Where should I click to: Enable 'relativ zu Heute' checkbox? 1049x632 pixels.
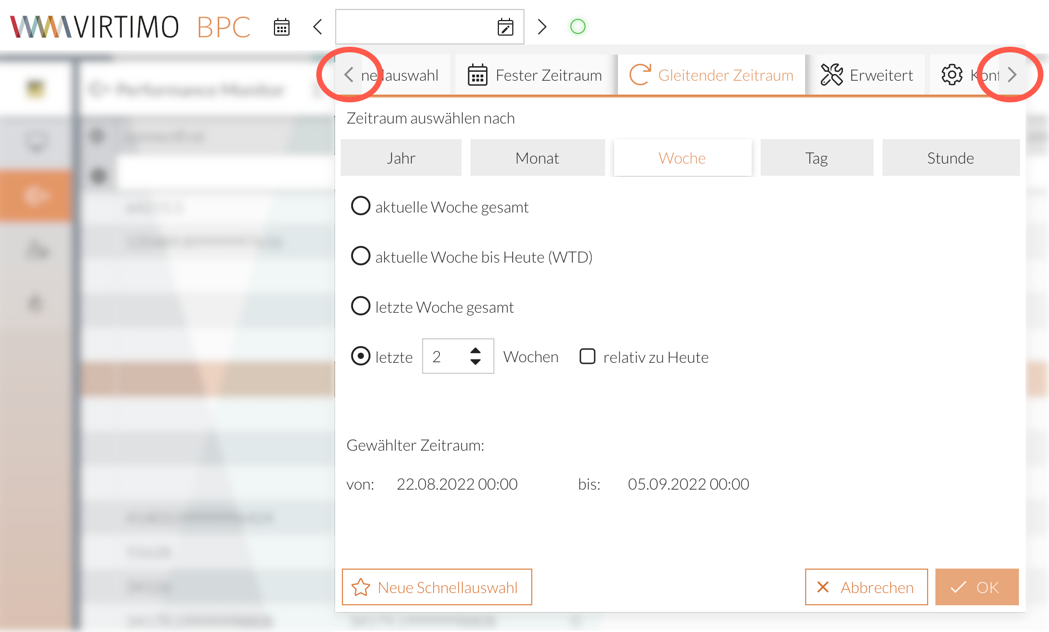click(587, 357)
